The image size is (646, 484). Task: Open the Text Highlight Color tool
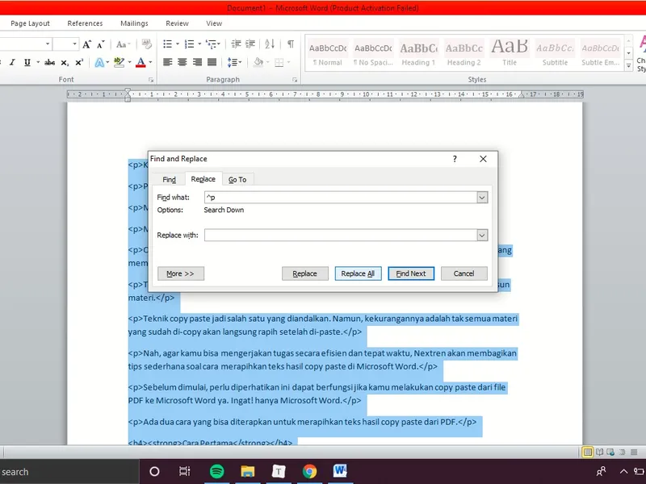[120, 63]
